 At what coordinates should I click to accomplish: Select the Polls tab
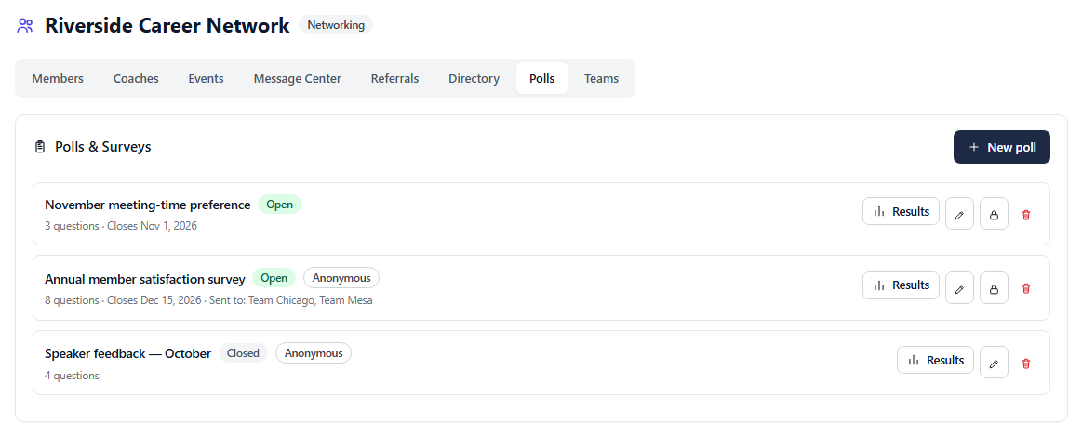point(541,78)
